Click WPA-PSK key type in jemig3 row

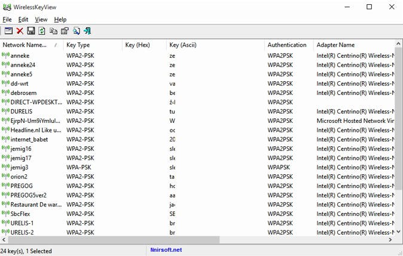click(x=79, y=167)
